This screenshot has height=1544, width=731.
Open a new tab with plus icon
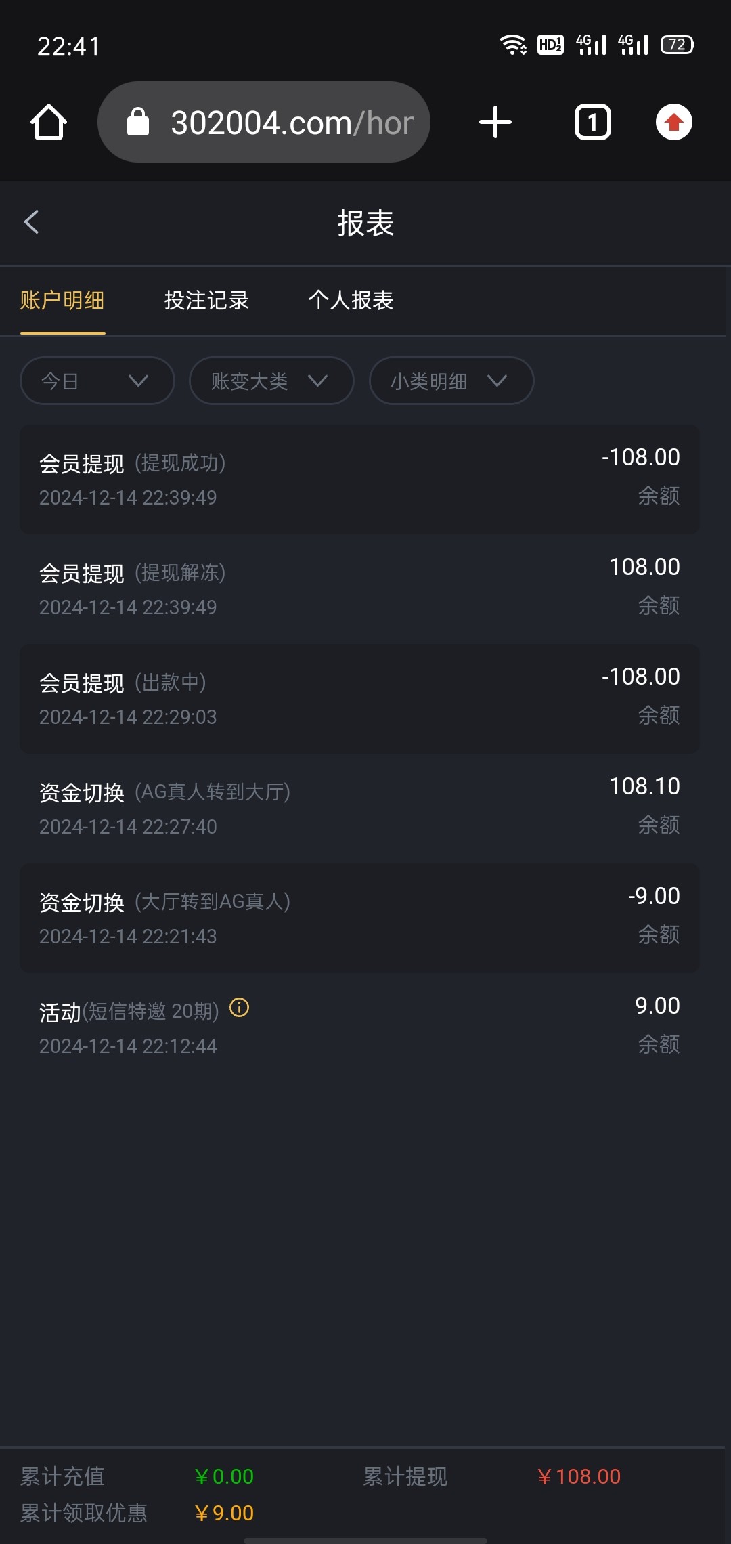(495, 123)
